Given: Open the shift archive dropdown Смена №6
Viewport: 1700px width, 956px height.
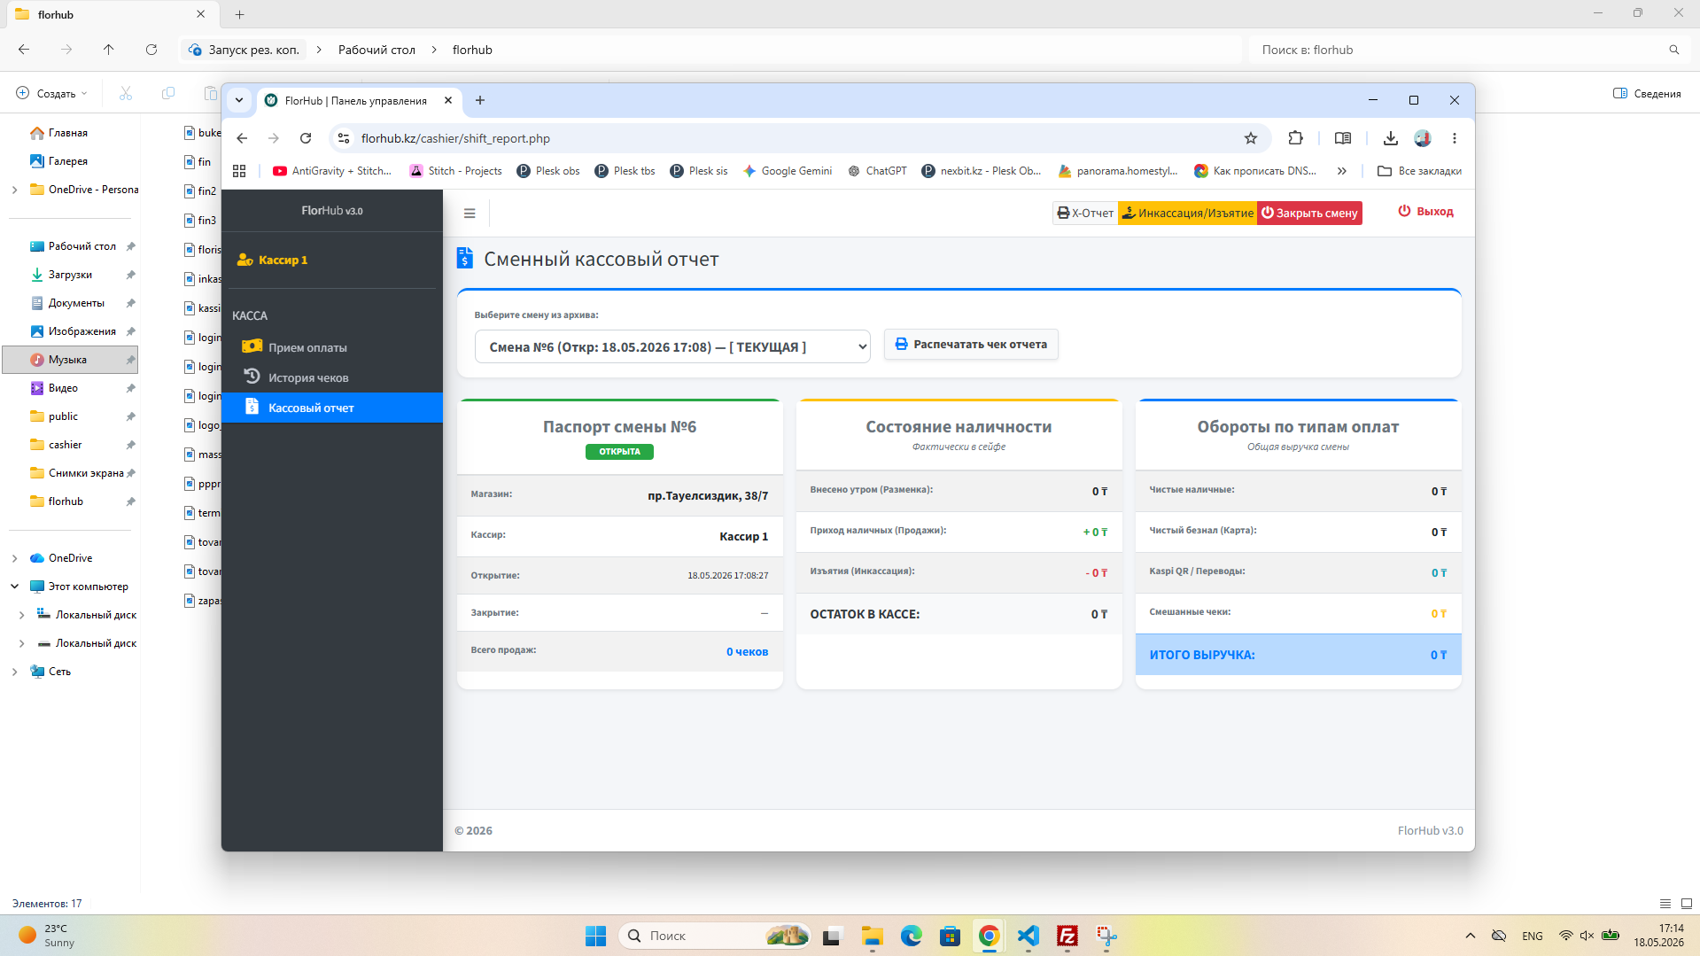Looking at the screenshot, I should [x=672, y=346].
